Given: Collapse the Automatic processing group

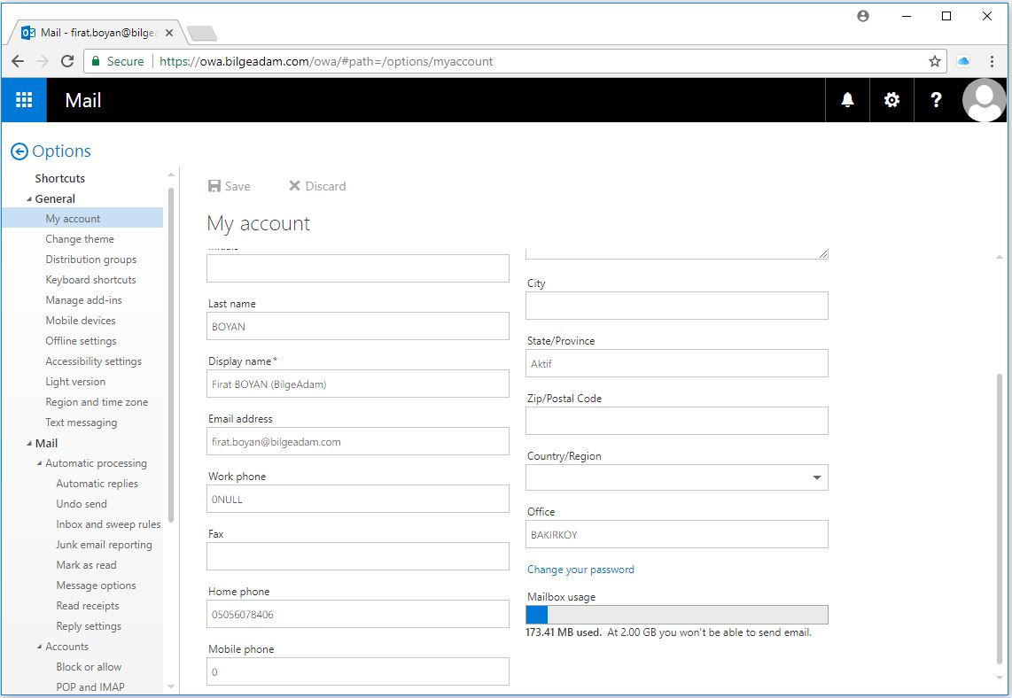Looking at the screenshot, I should tap(39, 463).
